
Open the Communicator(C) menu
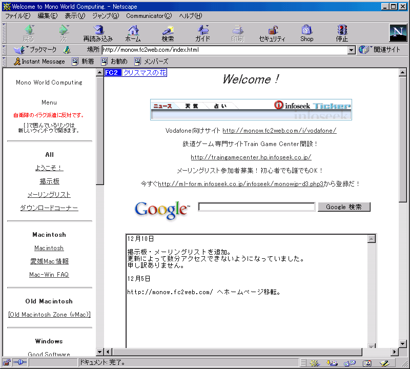(149, 16)
